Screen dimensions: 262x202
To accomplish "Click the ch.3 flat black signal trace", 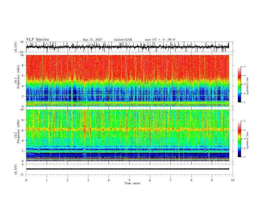I will 127,169.
